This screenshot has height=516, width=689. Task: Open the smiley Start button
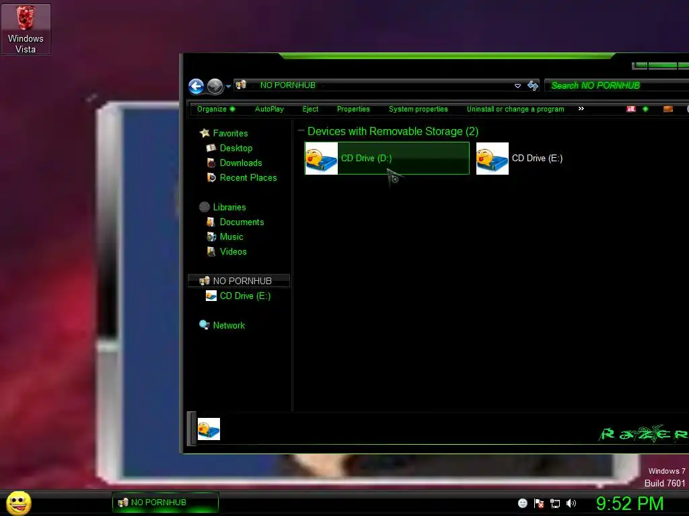(x=18, y=503)
